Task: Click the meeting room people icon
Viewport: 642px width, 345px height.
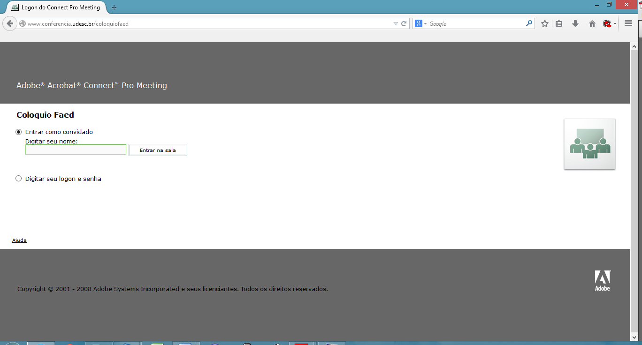Action: [x=589, y=144]
